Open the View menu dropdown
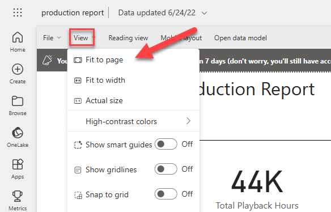This screenshot has height=212, width=331. (x=82, y=37)
